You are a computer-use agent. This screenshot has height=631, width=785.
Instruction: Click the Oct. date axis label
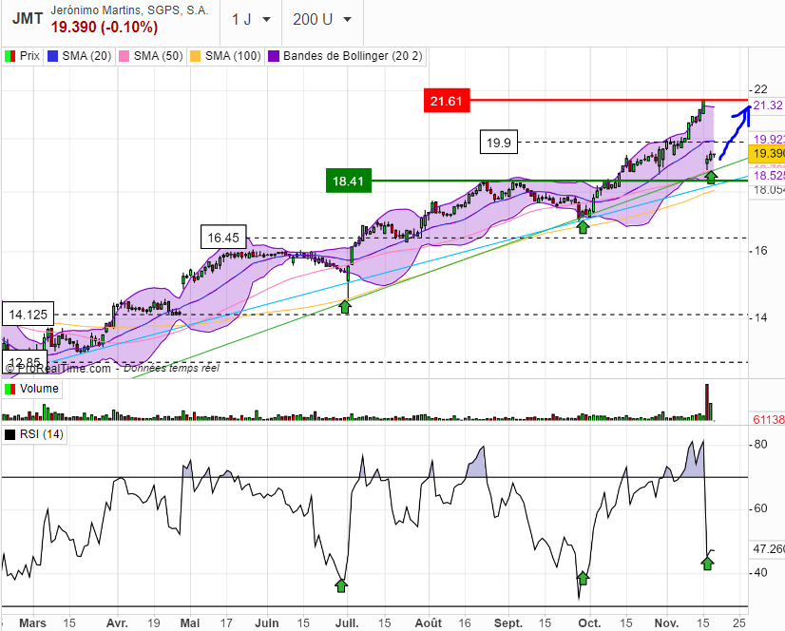[x=589, y=623]
